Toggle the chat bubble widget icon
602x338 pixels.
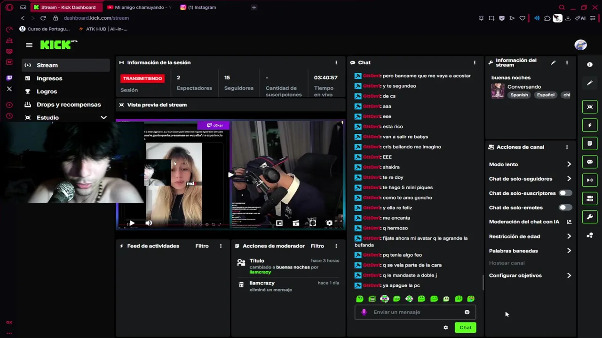tap(590, 162)
